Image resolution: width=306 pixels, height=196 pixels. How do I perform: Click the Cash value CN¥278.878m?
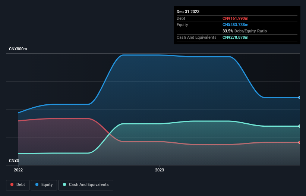point(235,37)
